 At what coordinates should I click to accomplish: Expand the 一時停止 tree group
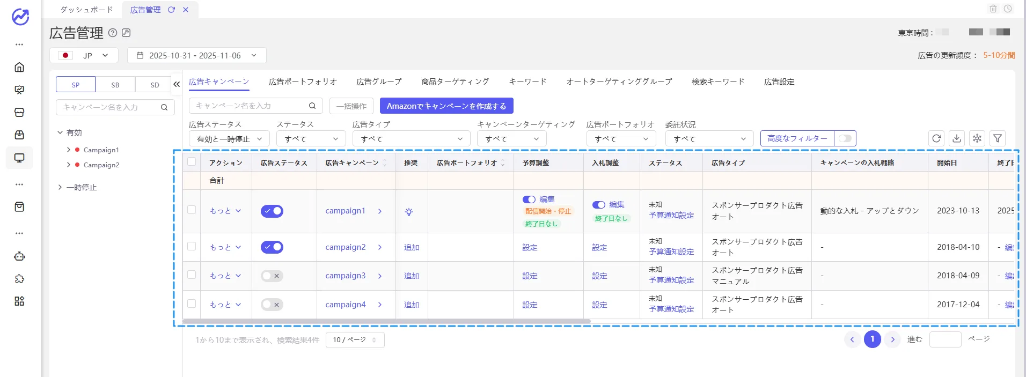[60, 187]
